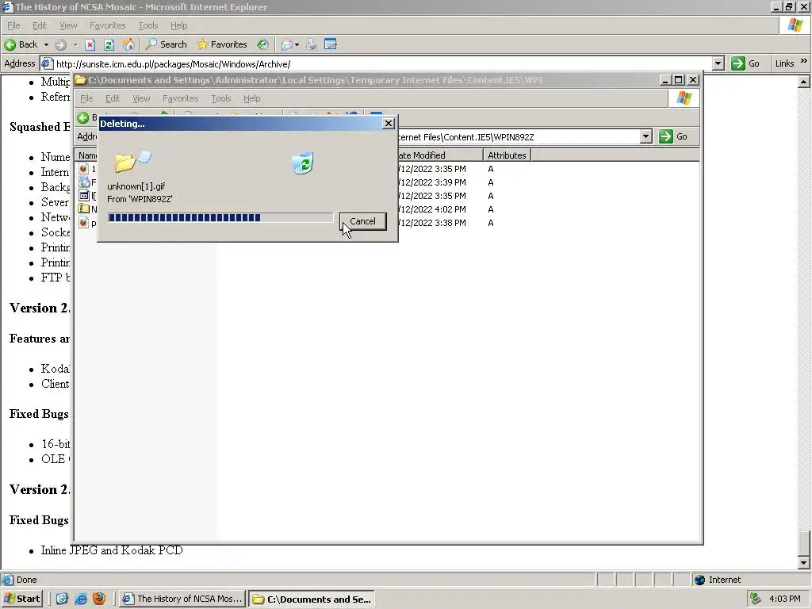The width and height of the screenshot is (812, 609).
Task: Sort by Date Modified column header
Action: pyautogui.click(x=440, y=155)
